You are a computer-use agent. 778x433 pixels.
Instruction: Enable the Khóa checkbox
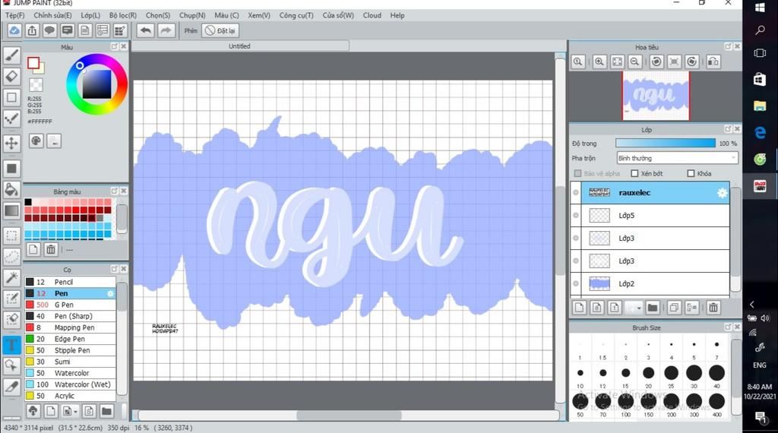[691, 174]
